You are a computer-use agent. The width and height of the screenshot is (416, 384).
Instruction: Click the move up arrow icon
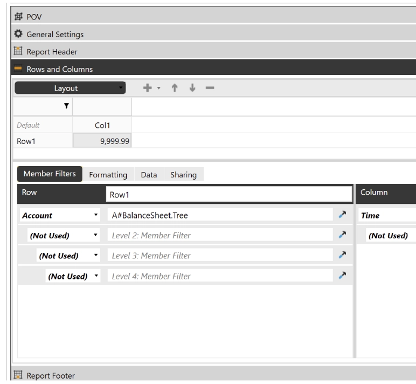coord(175,88)
